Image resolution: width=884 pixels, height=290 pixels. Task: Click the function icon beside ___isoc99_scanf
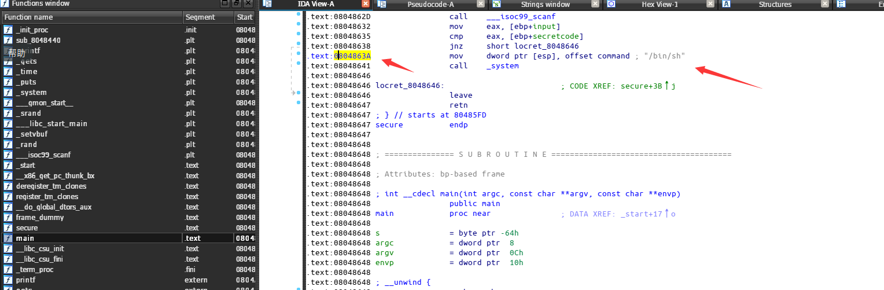click(8, 155)
